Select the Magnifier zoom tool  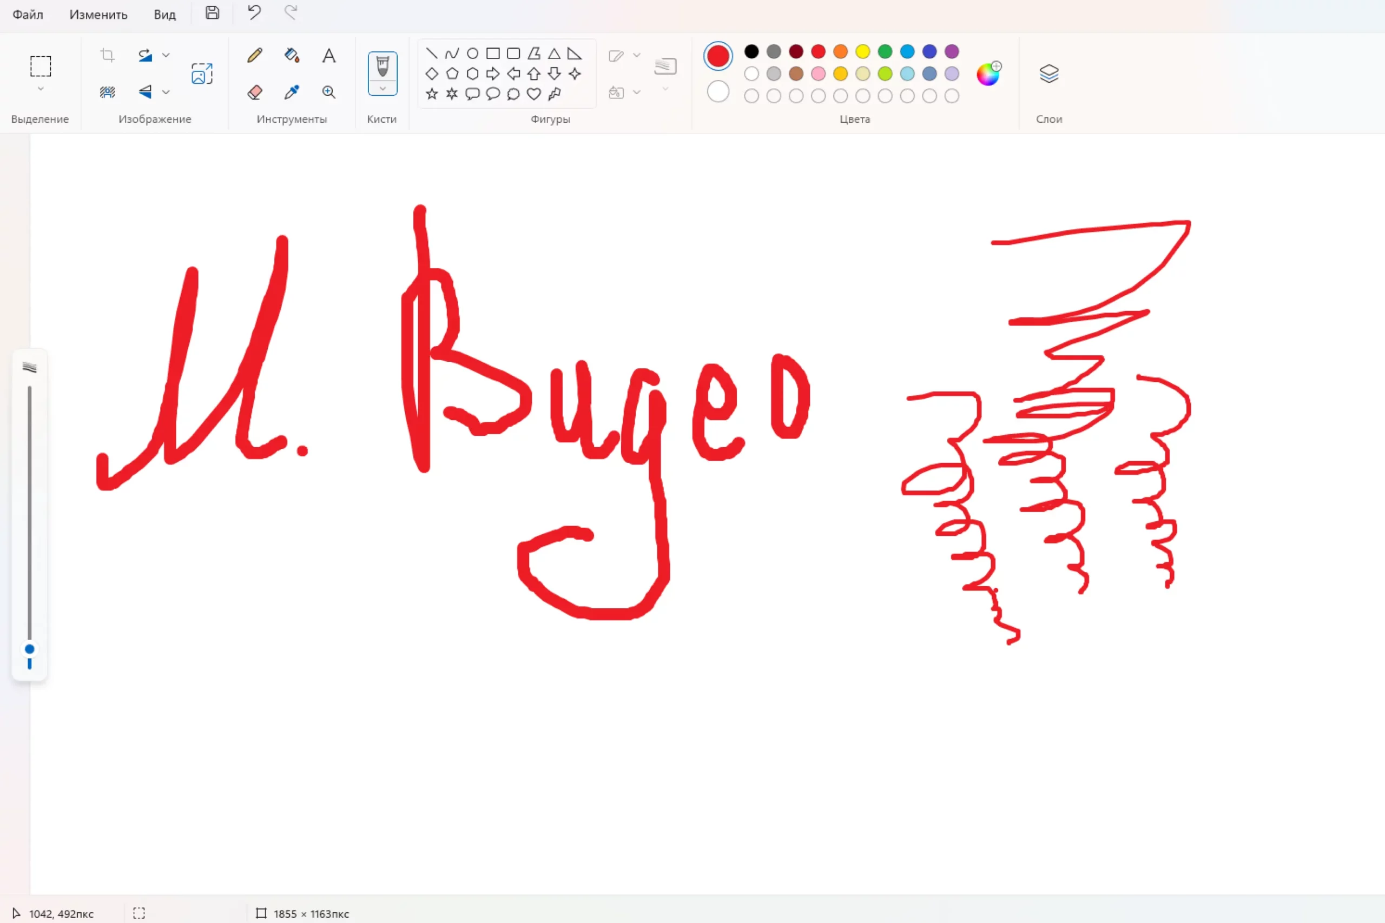tap(328, 92)
